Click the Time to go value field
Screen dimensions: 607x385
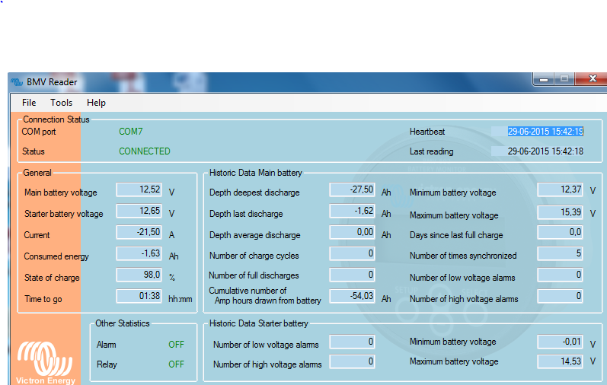click(x=139, y=296)
